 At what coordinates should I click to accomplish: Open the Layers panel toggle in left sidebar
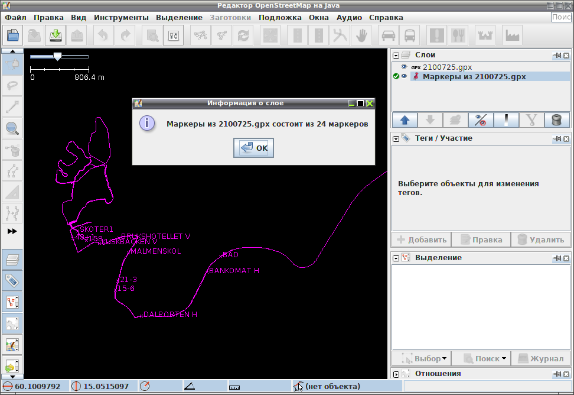[x=12, y=260]
